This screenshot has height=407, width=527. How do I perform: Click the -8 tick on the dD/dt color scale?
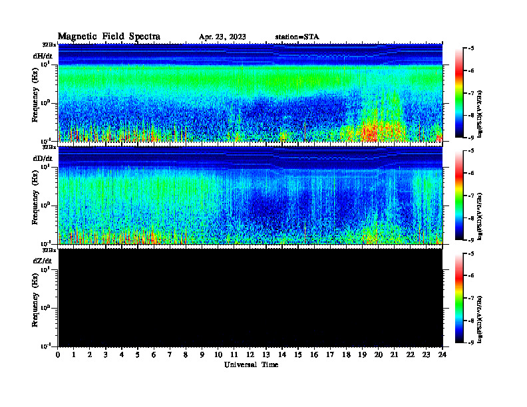click(471, 218)
